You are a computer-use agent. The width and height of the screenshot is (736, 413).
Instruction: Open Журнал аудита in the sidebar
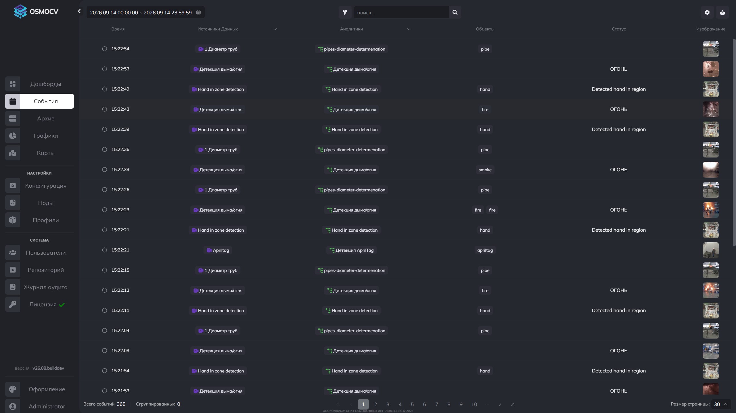(39, 287)
